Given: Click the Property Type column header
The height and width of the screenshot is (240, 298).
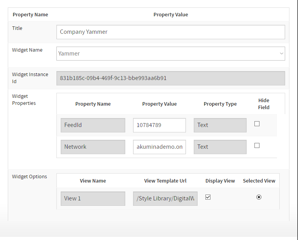Looking at the screenshot, I should (x=220, y=104).
